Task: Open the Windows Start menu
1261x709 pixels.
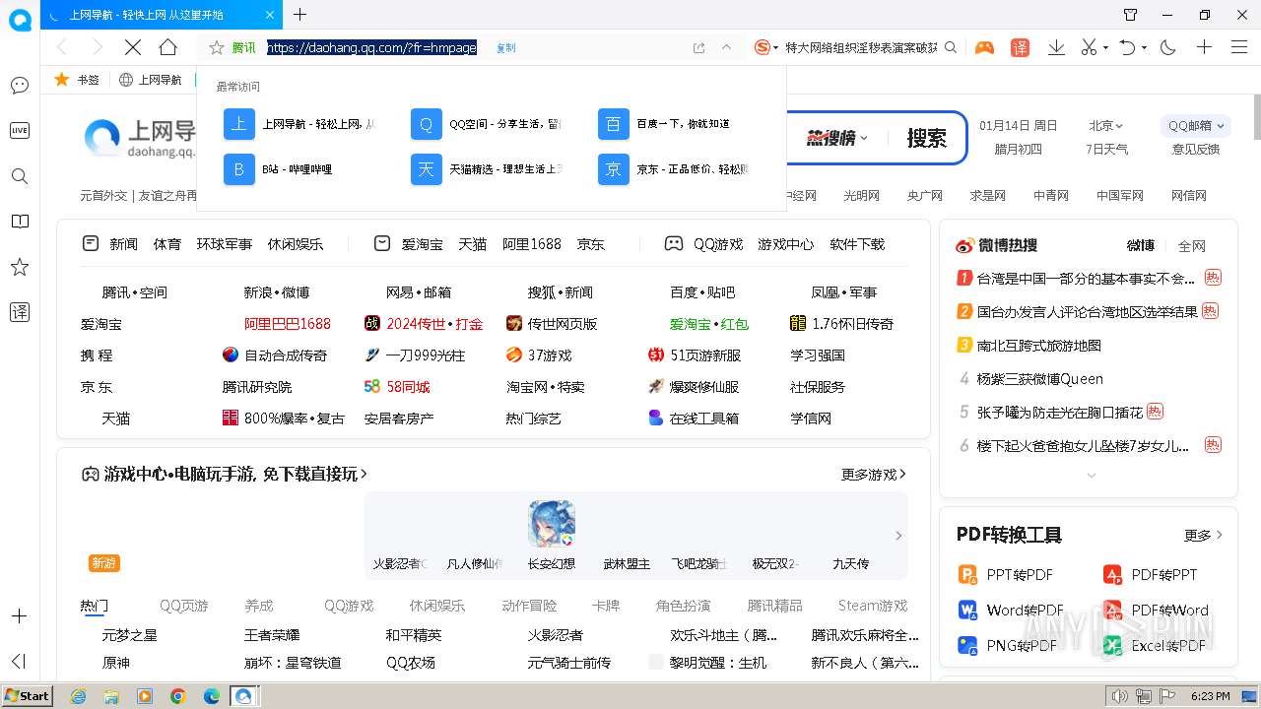Action: 27,695
